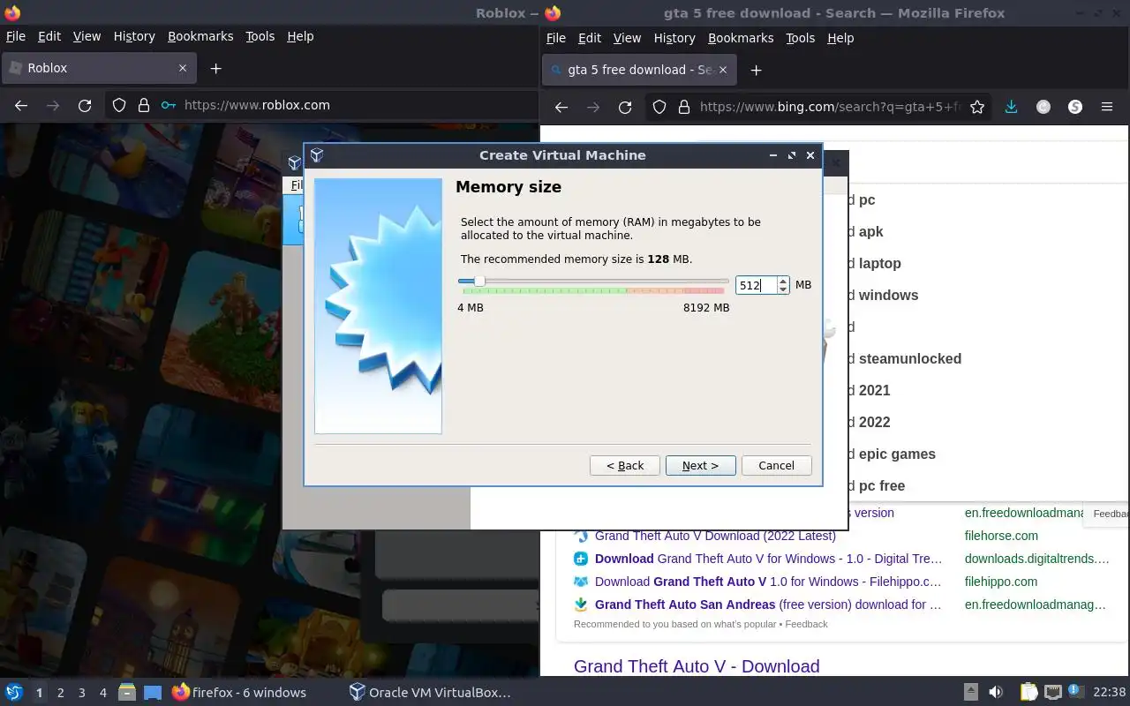This screenshot has width=1130, height=706.
Task: Reload the Bing search page
Action: click(x=625, y=107)
